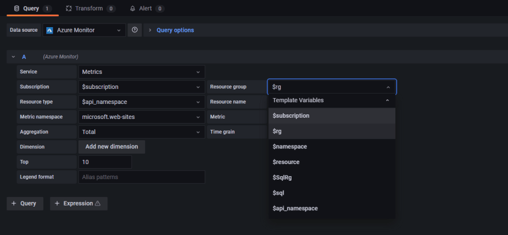This screenshot has width=508, height=235.
Task: Click the Top input field showing 10
Action: 105,162
